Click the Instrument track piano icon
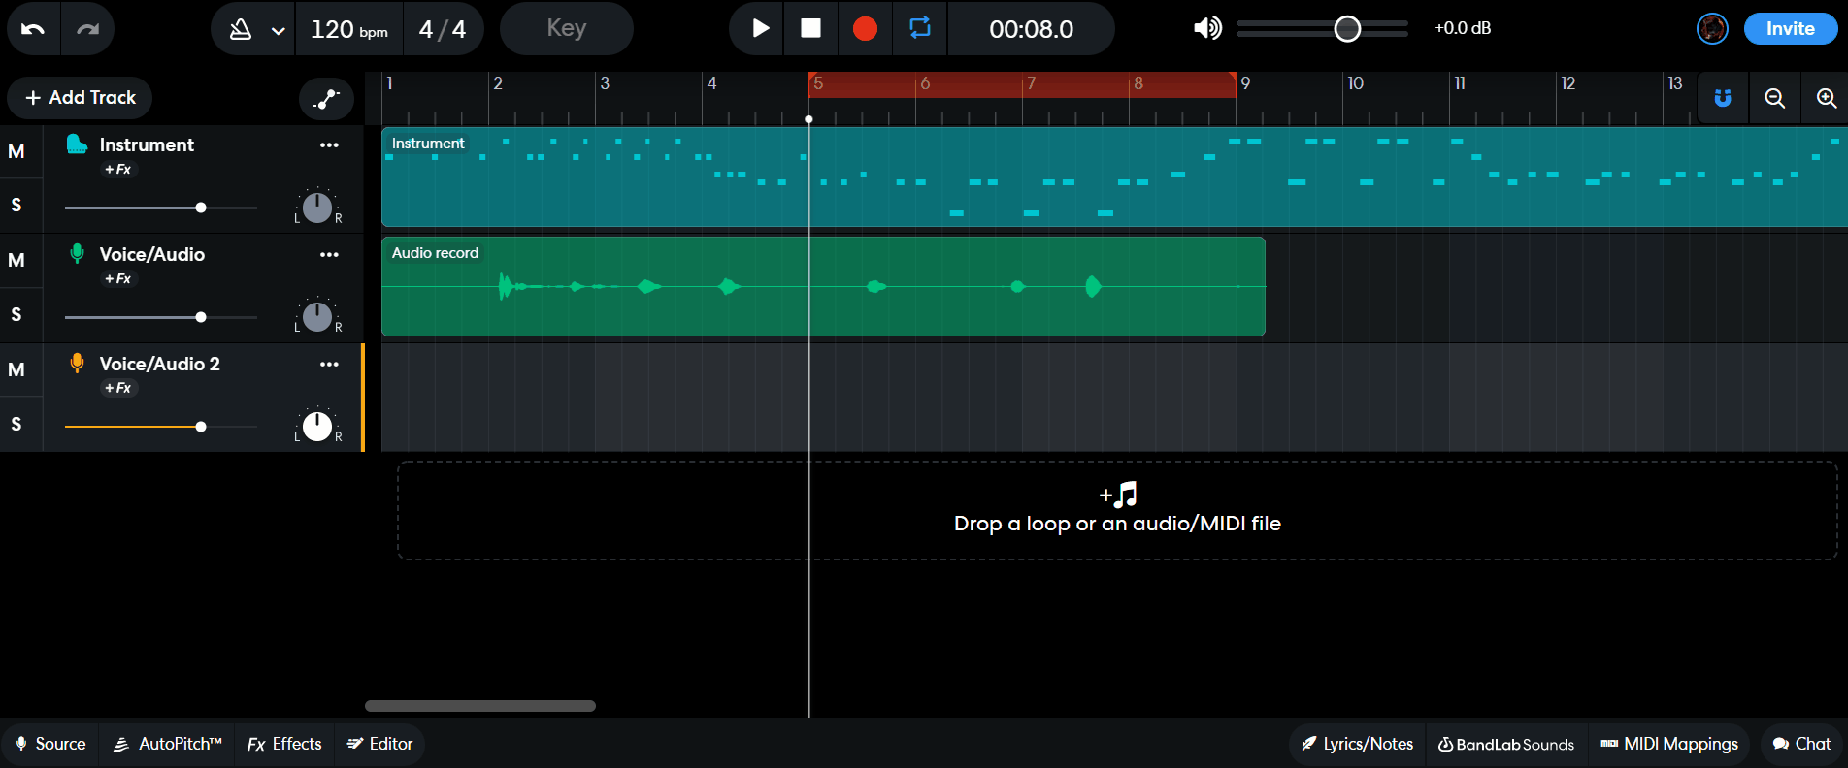The image size is (1848, 768). click(x=77, y=144)
